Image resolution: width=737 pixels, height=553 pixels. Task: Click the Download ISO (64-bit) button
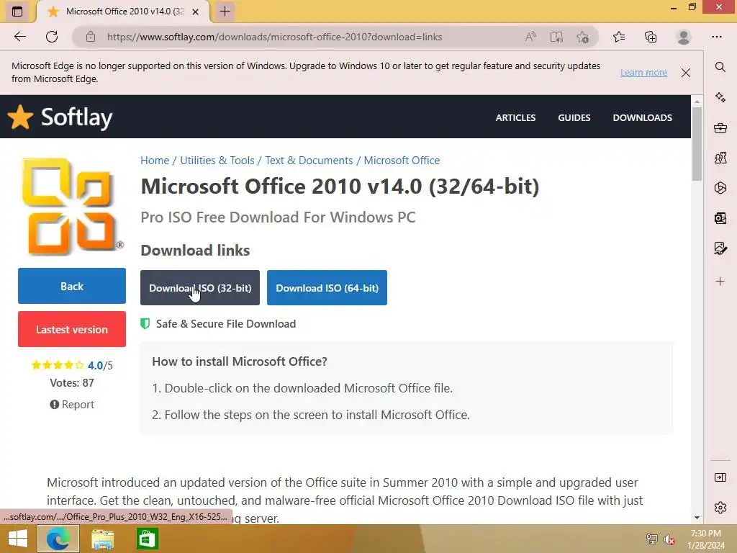[327, 288]
